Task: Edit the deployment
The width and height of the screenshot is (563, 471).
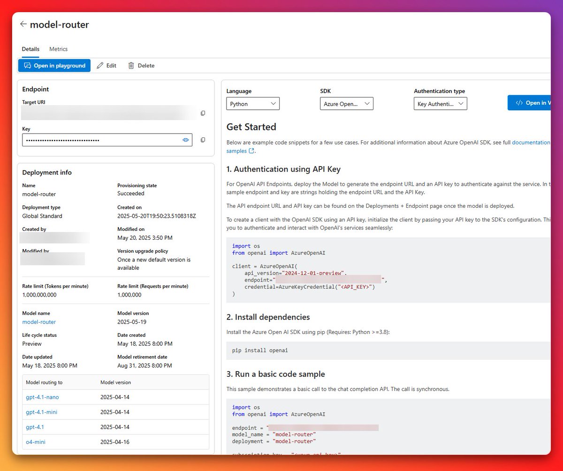Action: click(x=107, y=65)
